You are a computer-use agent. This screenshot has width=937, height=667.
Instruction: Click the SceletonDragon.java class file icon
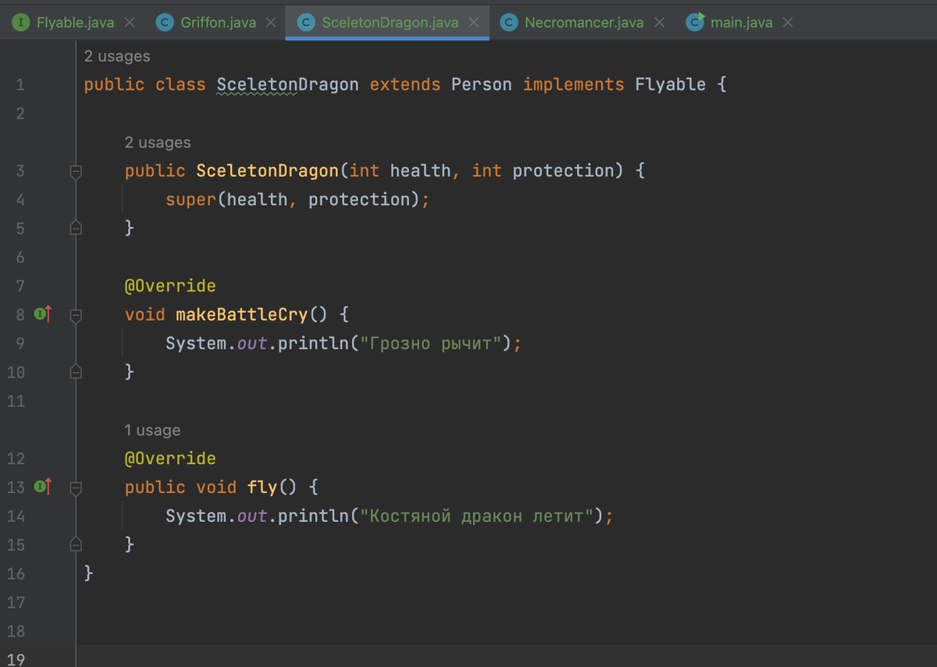click(307, 23)
